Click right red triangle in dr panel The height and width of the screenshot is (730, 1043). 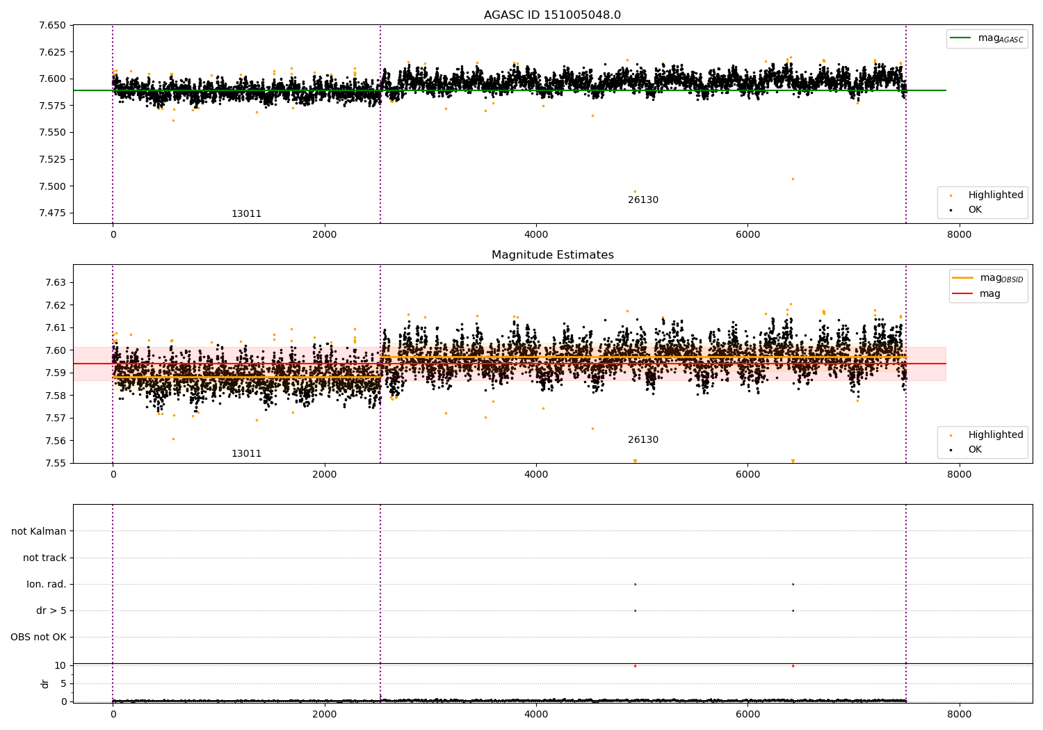coord(793,665)
